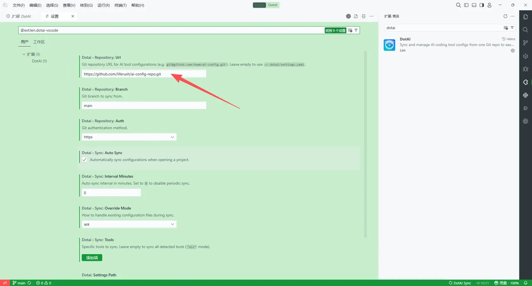Click the DotAI extension logo thumbnail

389,45
